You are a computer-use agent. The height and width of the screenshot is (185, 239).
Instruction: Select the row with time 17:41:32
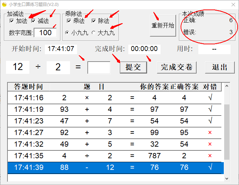[x=115, y=144]
